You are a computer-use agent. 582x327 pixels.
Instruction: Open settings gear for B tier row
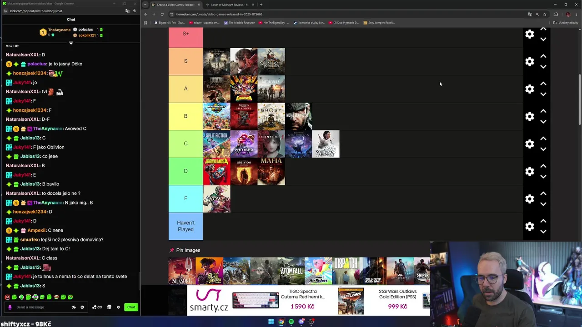pyautogui.click(x=530, y=116)
